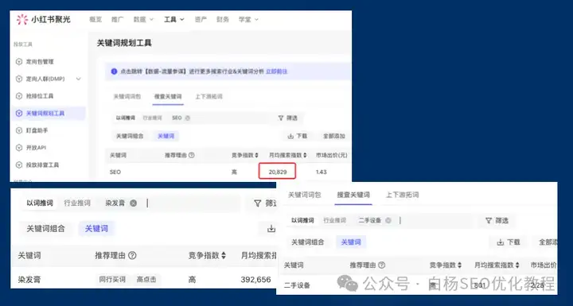Open 开放API in the sidebar

pyautogui.click(x=31, y=148)
